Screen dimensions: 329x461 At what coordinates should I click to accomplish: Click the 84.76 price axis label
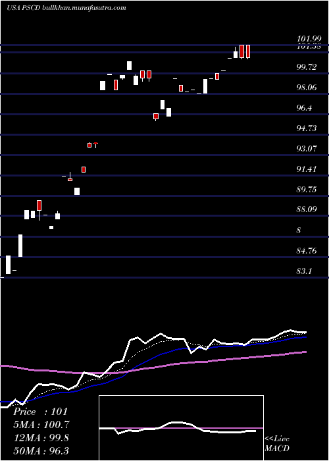(x=307, y=251)
